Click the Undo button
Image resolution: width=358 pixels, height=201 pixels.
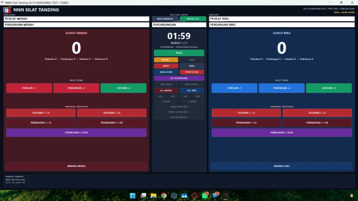(x=192, y=60)
